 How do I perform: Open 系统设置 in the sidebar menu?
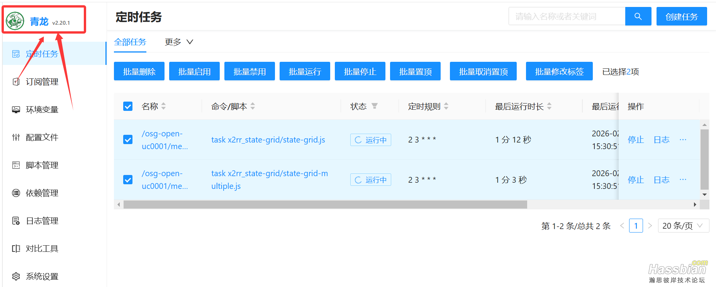tap(54, 276)
